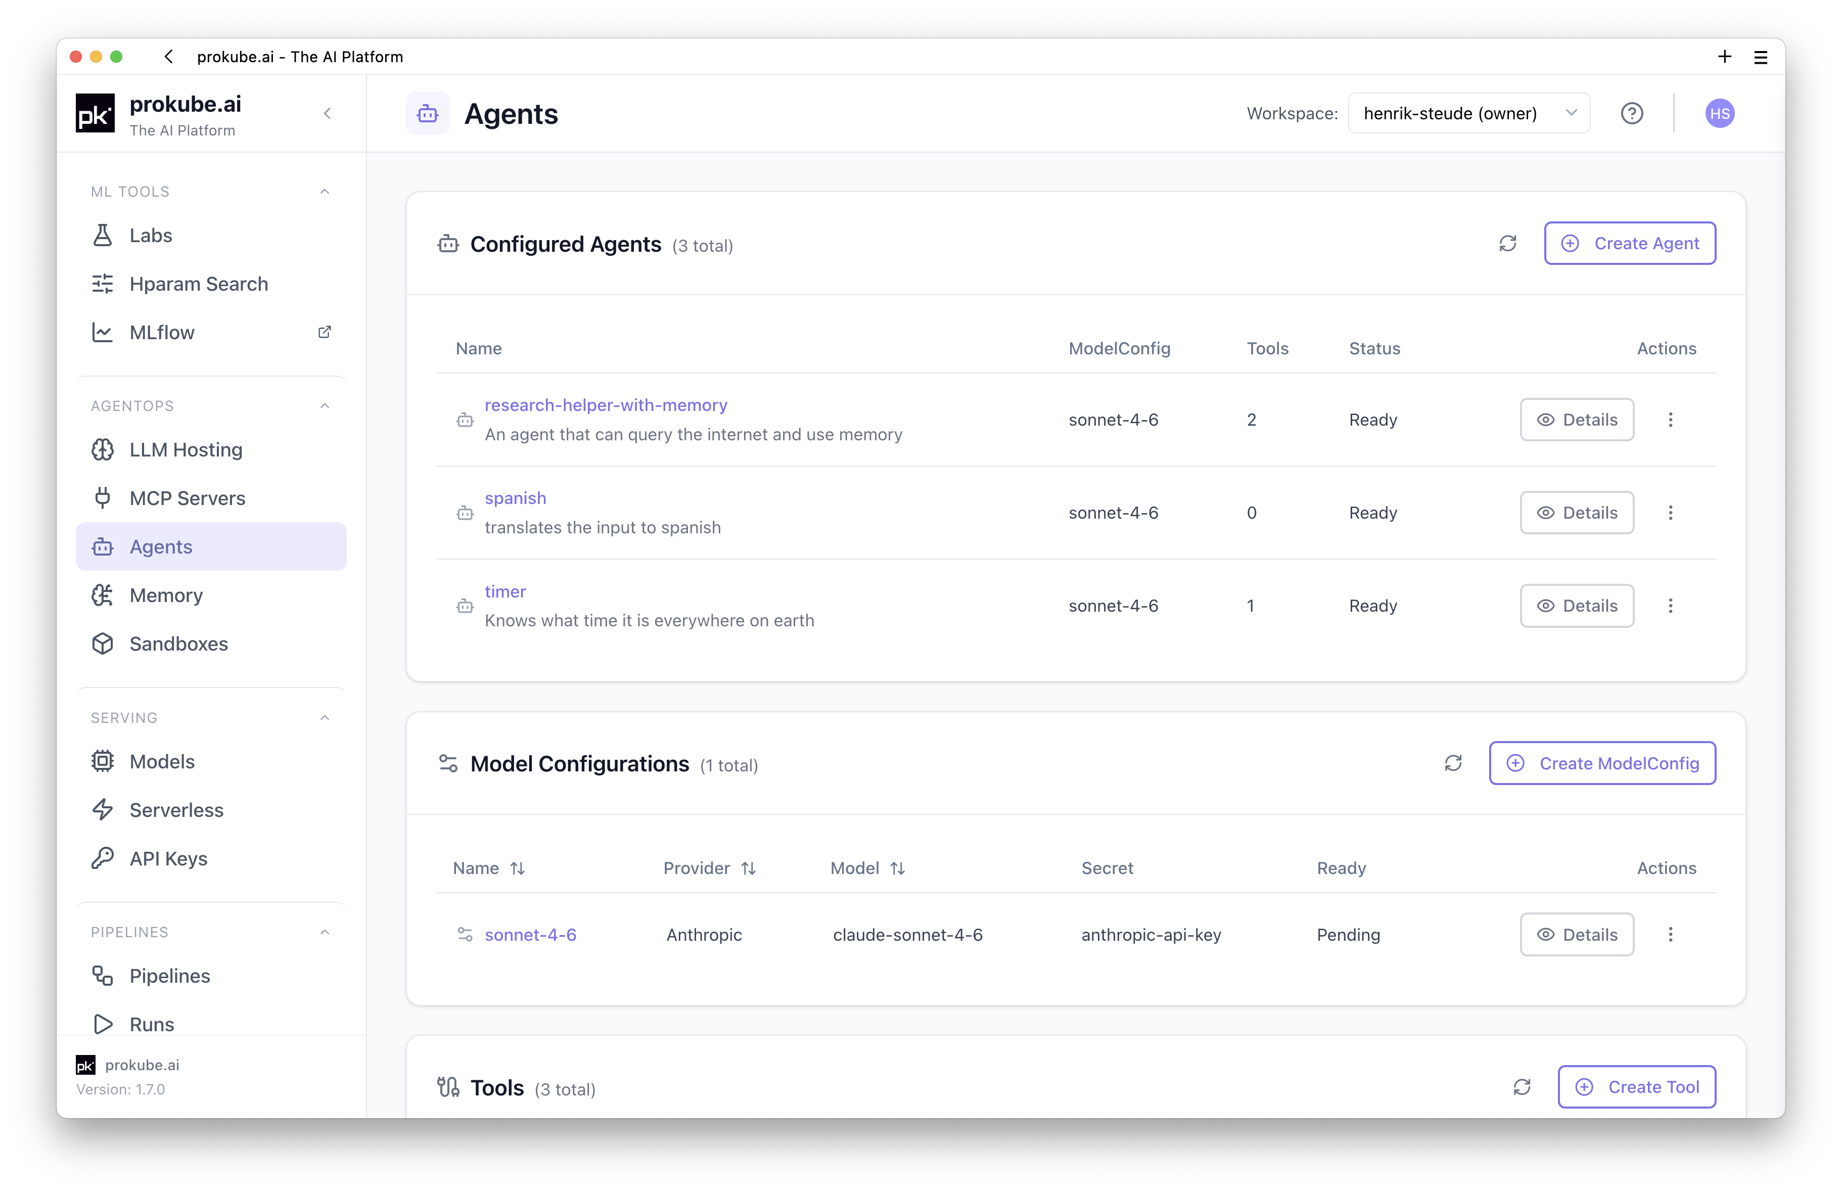Click the anthropic-api-key secret cell
The height and width of the screenshot is (1193, 1842).
pyautogui.click(x=1151, y=934)
